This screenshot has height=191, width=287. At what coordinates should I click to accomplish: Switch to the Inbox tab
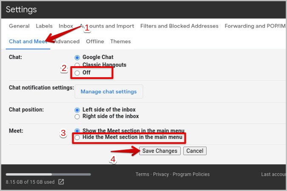click(66, 26)
